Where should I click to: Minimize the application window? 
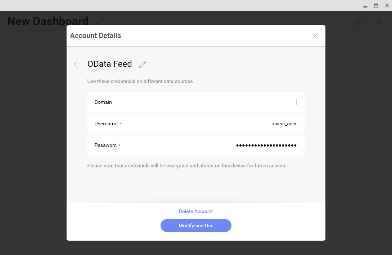click(x=365, y=6)
